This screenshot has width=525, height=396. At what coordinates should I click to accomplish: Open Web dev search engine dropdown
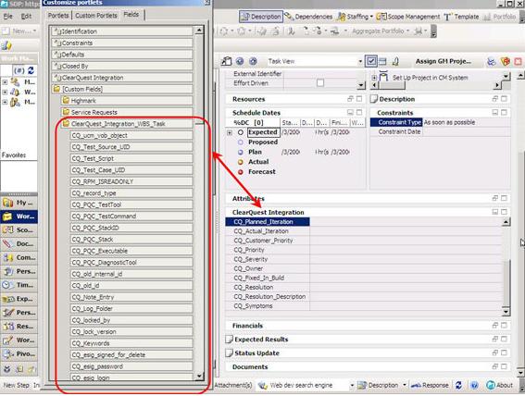coord(352,386)
